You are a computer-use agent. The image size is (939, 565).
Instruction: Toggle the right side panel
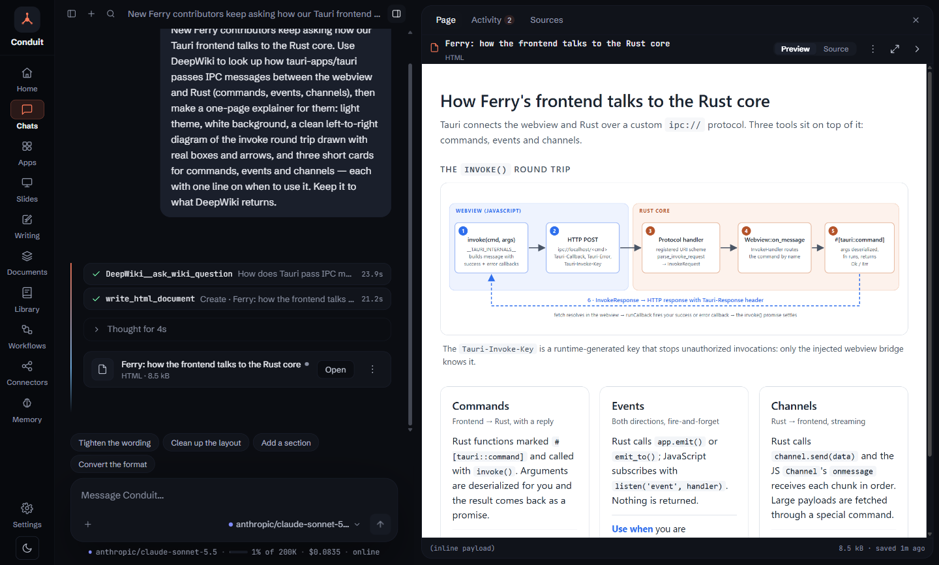[x=396, y=14]
